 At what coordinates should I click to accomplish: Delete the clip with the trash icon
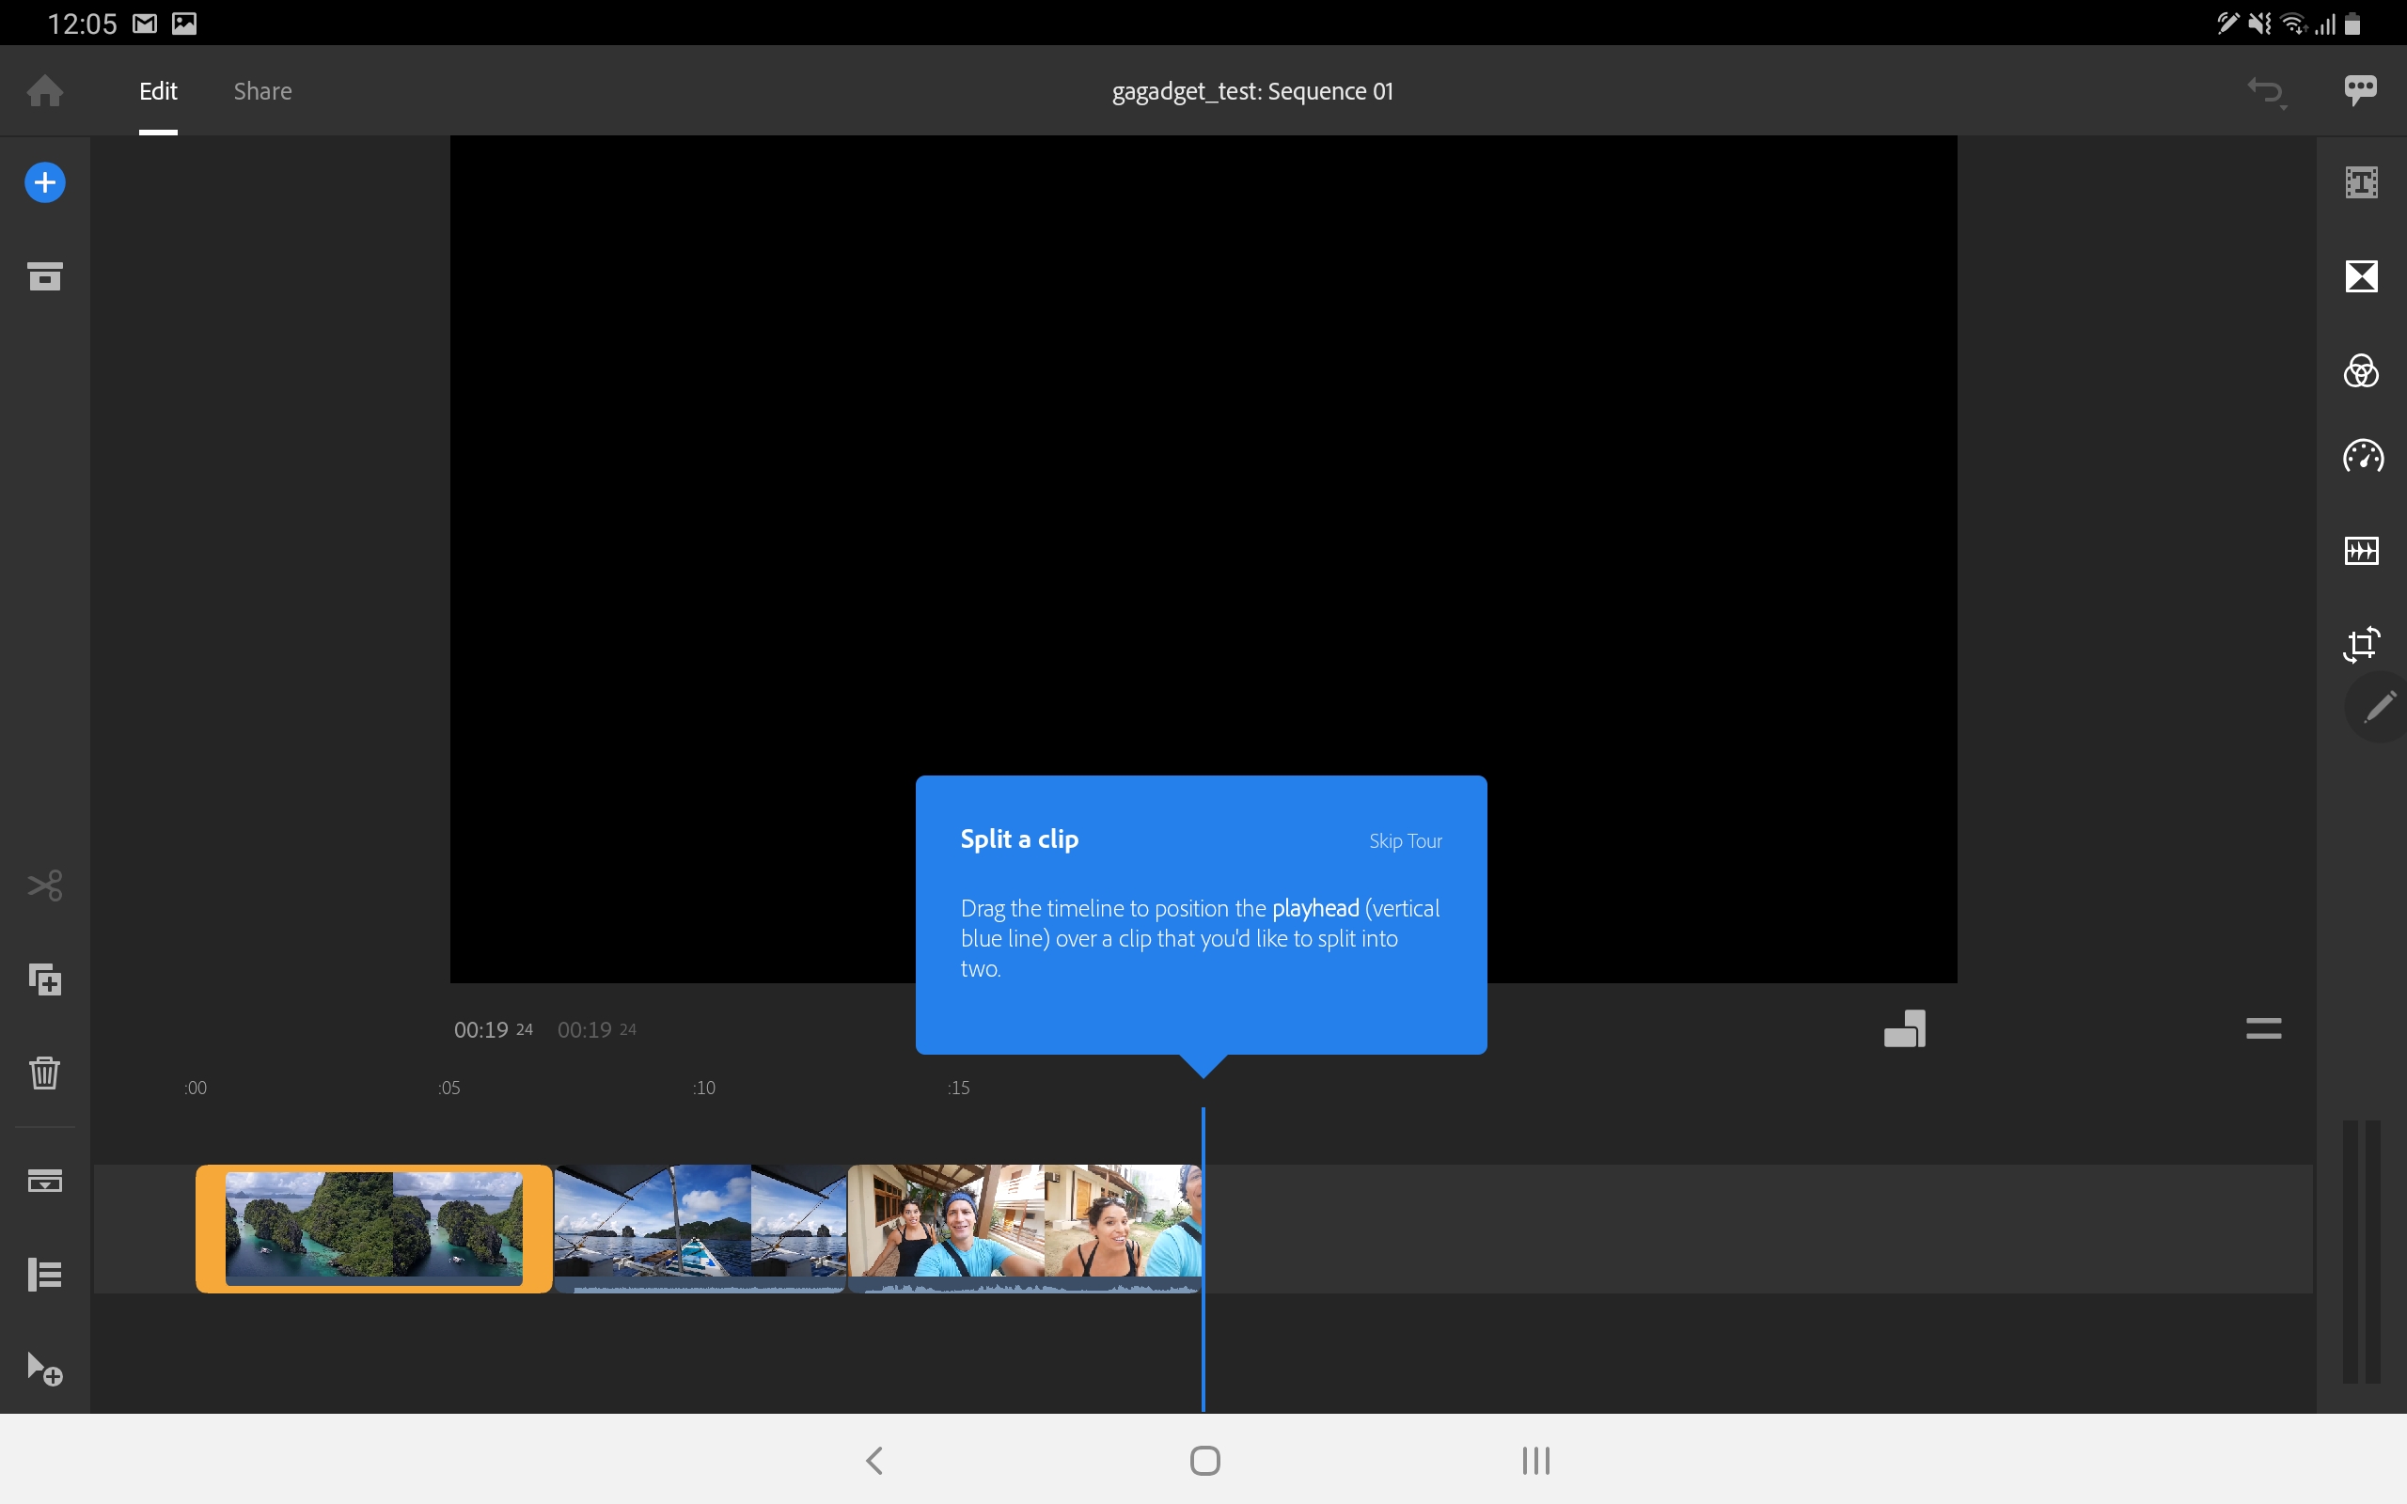(45, 1073)
